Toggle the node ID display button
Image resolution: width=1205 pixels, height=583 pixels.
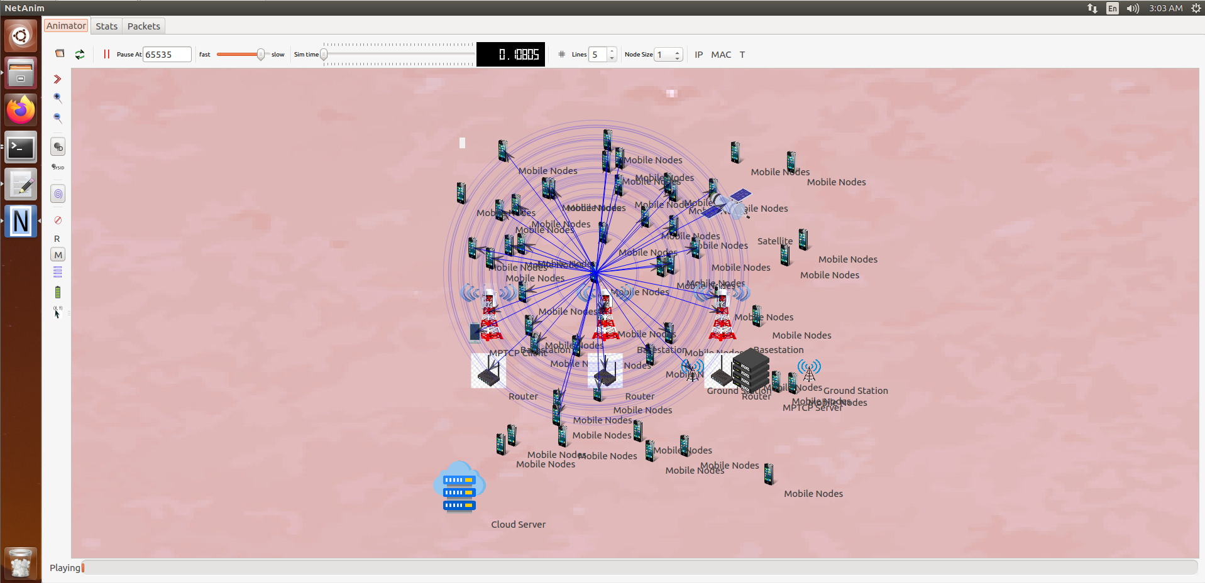(x=58, y=147)
